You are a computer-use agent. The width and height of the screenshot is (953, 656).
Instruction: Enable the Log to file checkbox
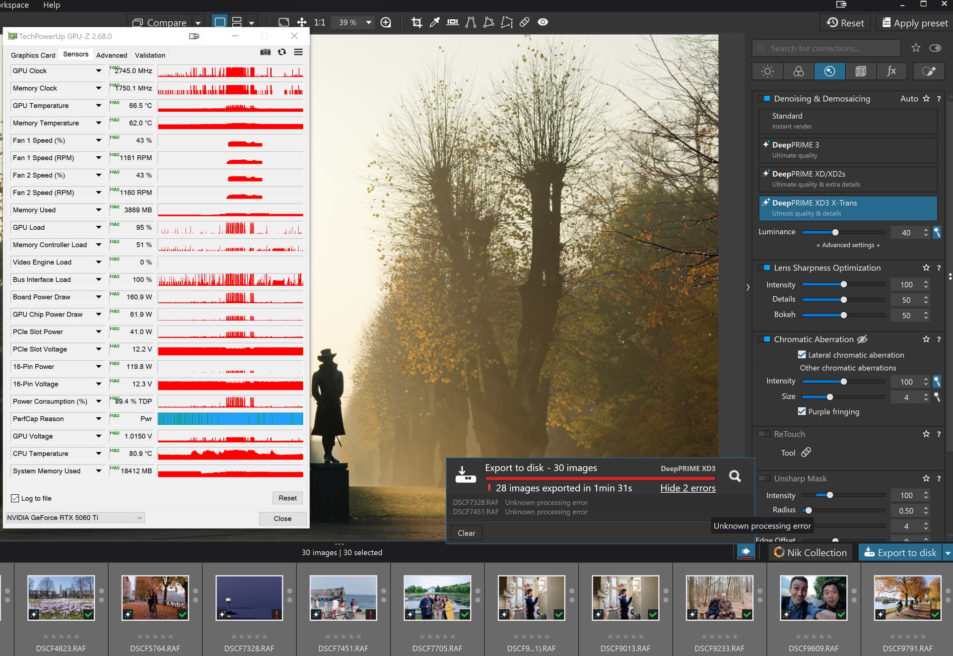coord(15,498)
